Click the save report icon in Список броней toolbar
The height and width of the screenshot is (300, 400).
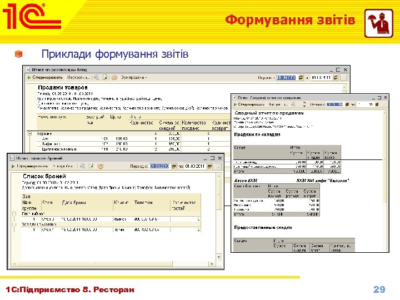[x=91, y=166]
